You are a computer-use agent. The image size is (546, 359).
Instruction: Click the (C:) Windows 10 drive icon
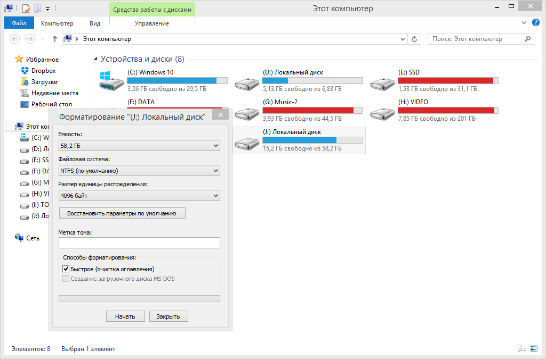(x=111, y=81)
